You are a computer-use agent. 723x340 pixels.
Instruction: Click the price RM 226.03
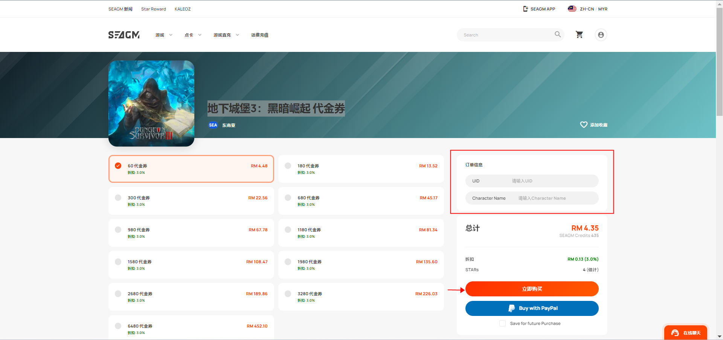pos(426,294)
